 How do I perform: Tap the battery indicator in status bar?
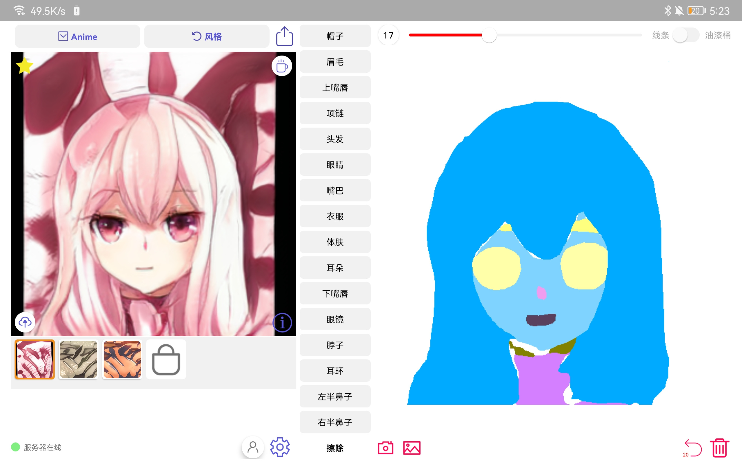tap(696, 11)
